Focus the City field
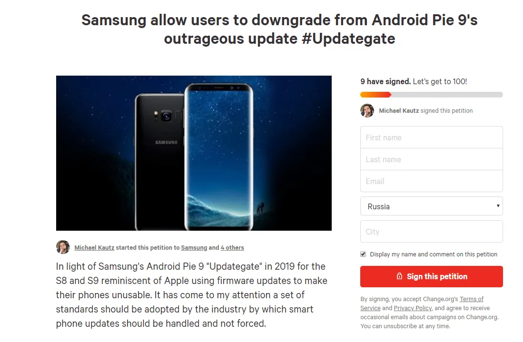 coord(431,231)
